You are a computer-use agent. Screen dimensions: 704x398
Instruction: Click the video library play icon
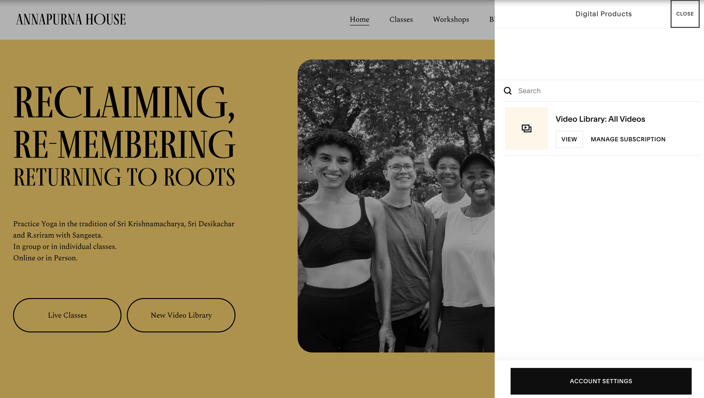[x=526, y=128]
